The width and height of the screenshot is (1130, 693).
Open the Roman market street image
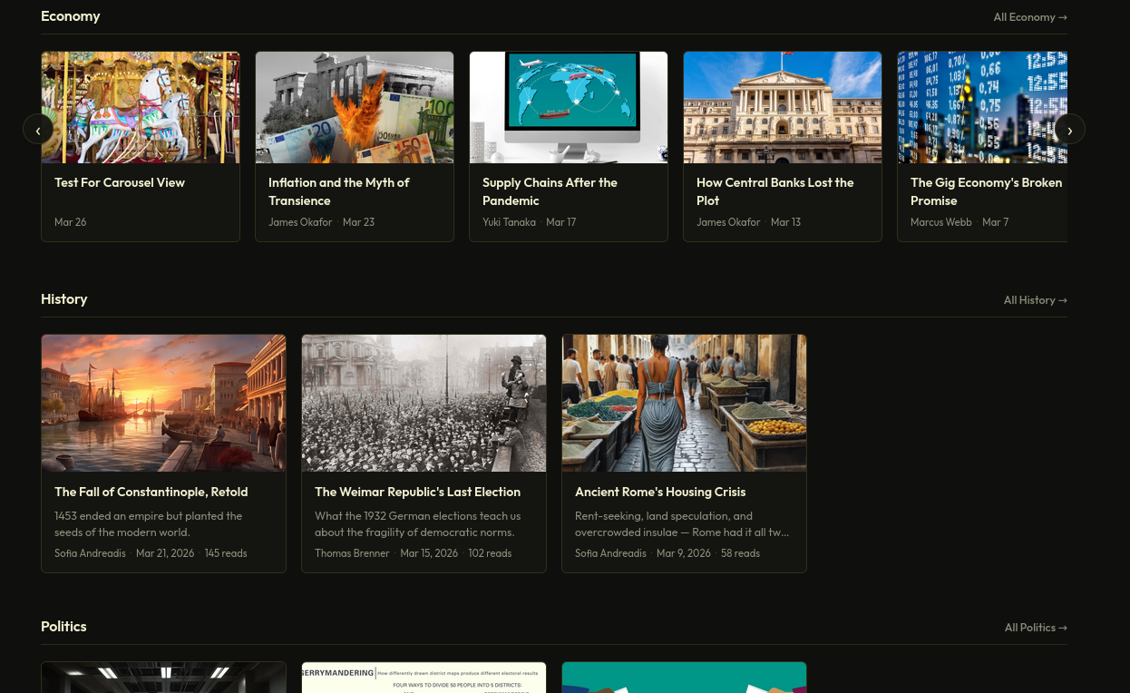click(684, 403)
